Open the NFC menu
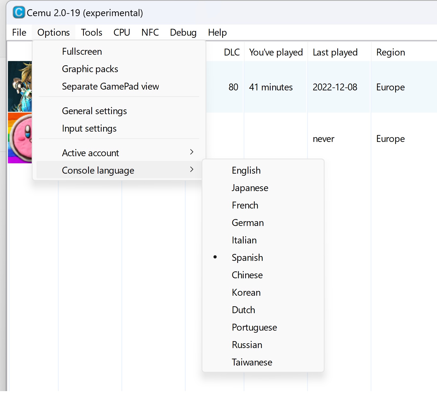This screenshot has height=403, width=437. tap(150, 32)
